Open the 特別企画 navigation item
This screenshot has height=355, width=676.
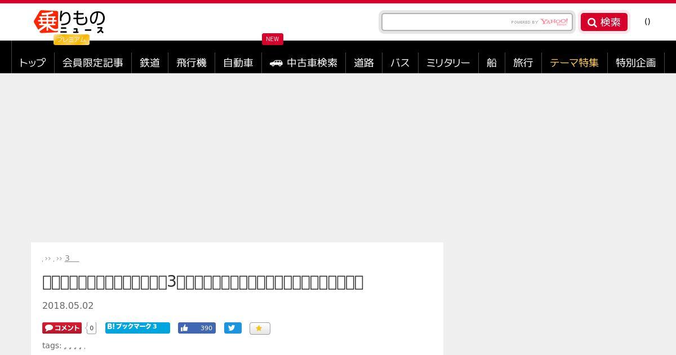coord(636,63)
